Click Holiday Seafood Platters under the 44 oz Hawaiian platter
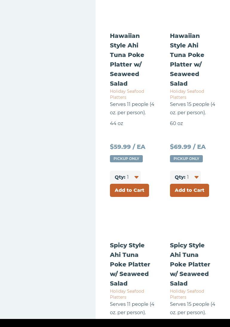230x327 pixels. [x=127, y=94]
